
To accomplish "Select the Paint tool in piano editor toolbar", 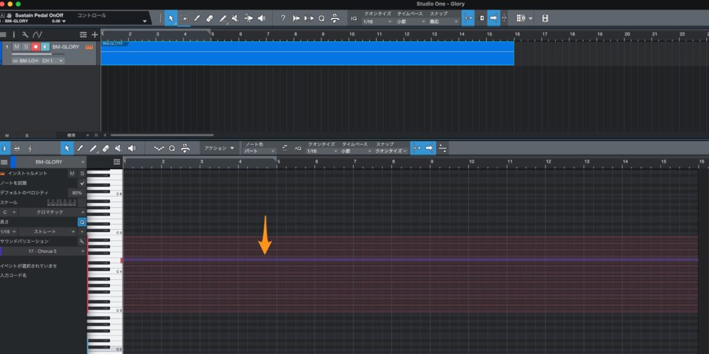I will click(x=93, y=148).
